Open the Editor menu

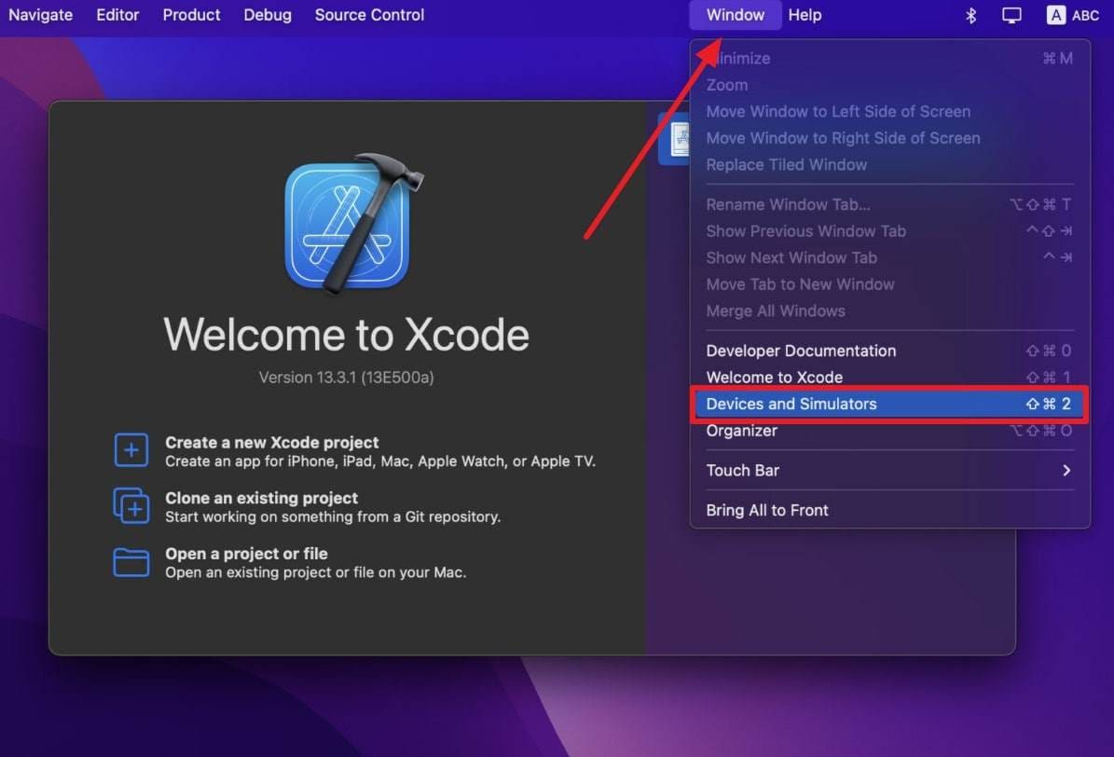coord(118,15)
